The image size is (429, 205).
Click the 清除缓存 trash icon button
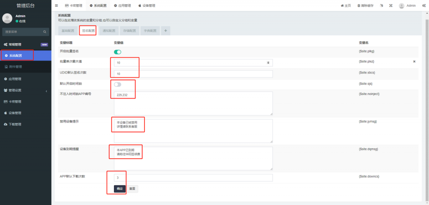[365, 6]
